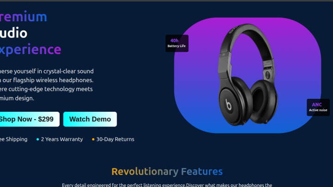
Task: Select the 2 Years Warranty text
Action: pyautogui.click(x=62, y=139)
